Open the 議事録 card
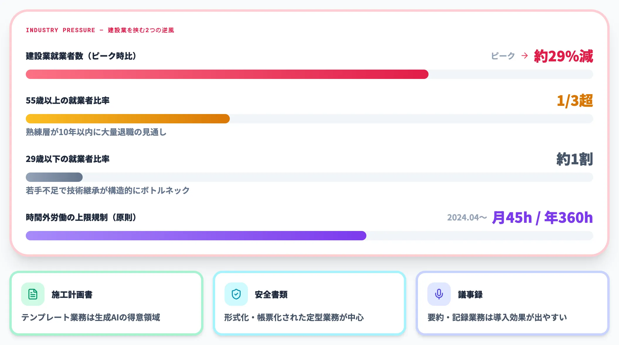This screenshot has height=345, width=619. coord(513,303)
